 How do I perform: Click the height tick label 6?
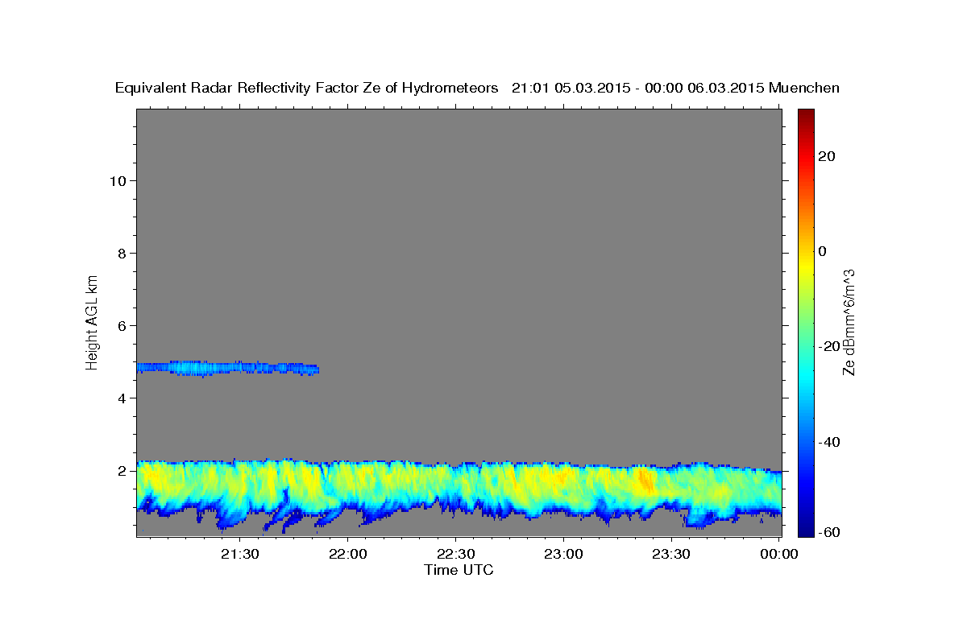(x=122, y=325)
